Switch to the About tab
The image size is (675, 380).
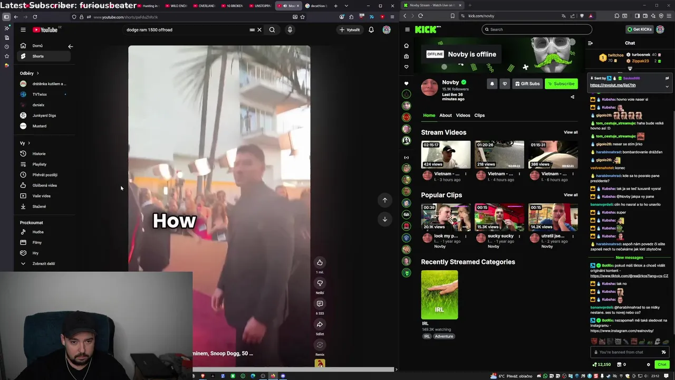tap(446, 115)
